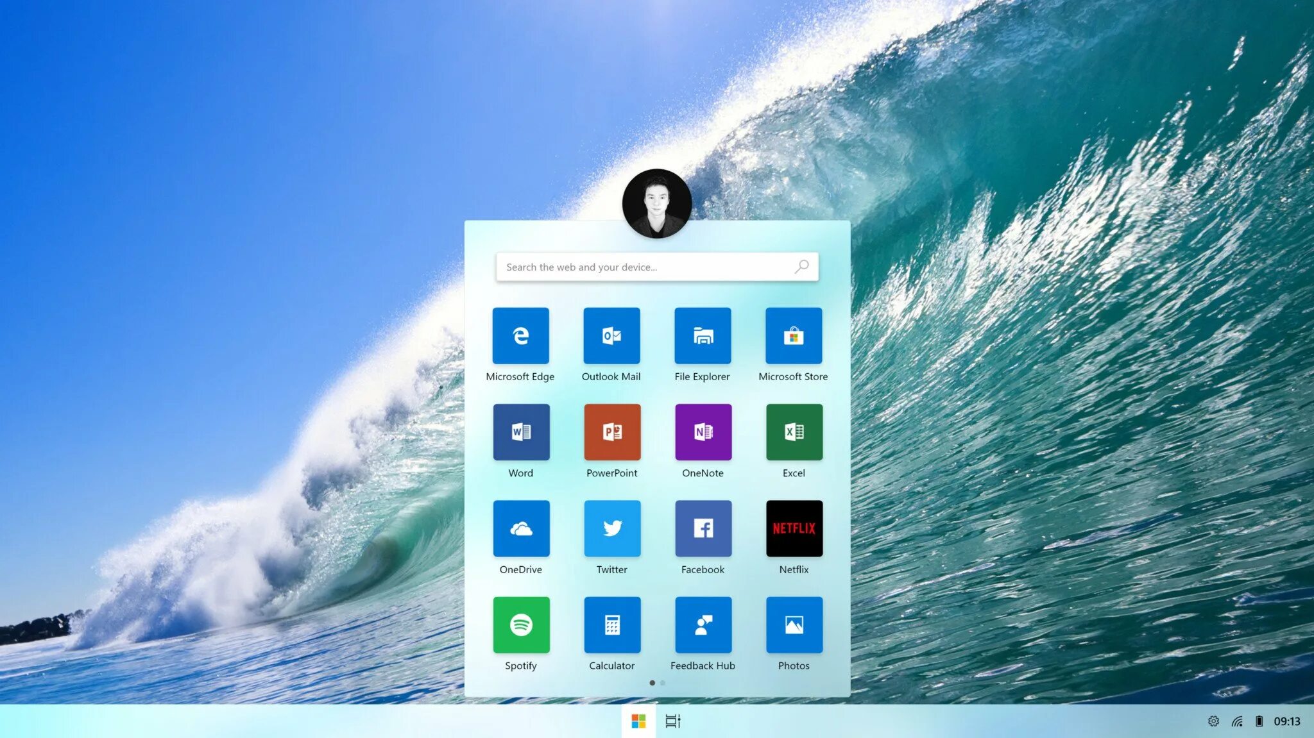Launch Word from the app grid
This screenshot has width=1314, height=738.
[x=521, y=432]
